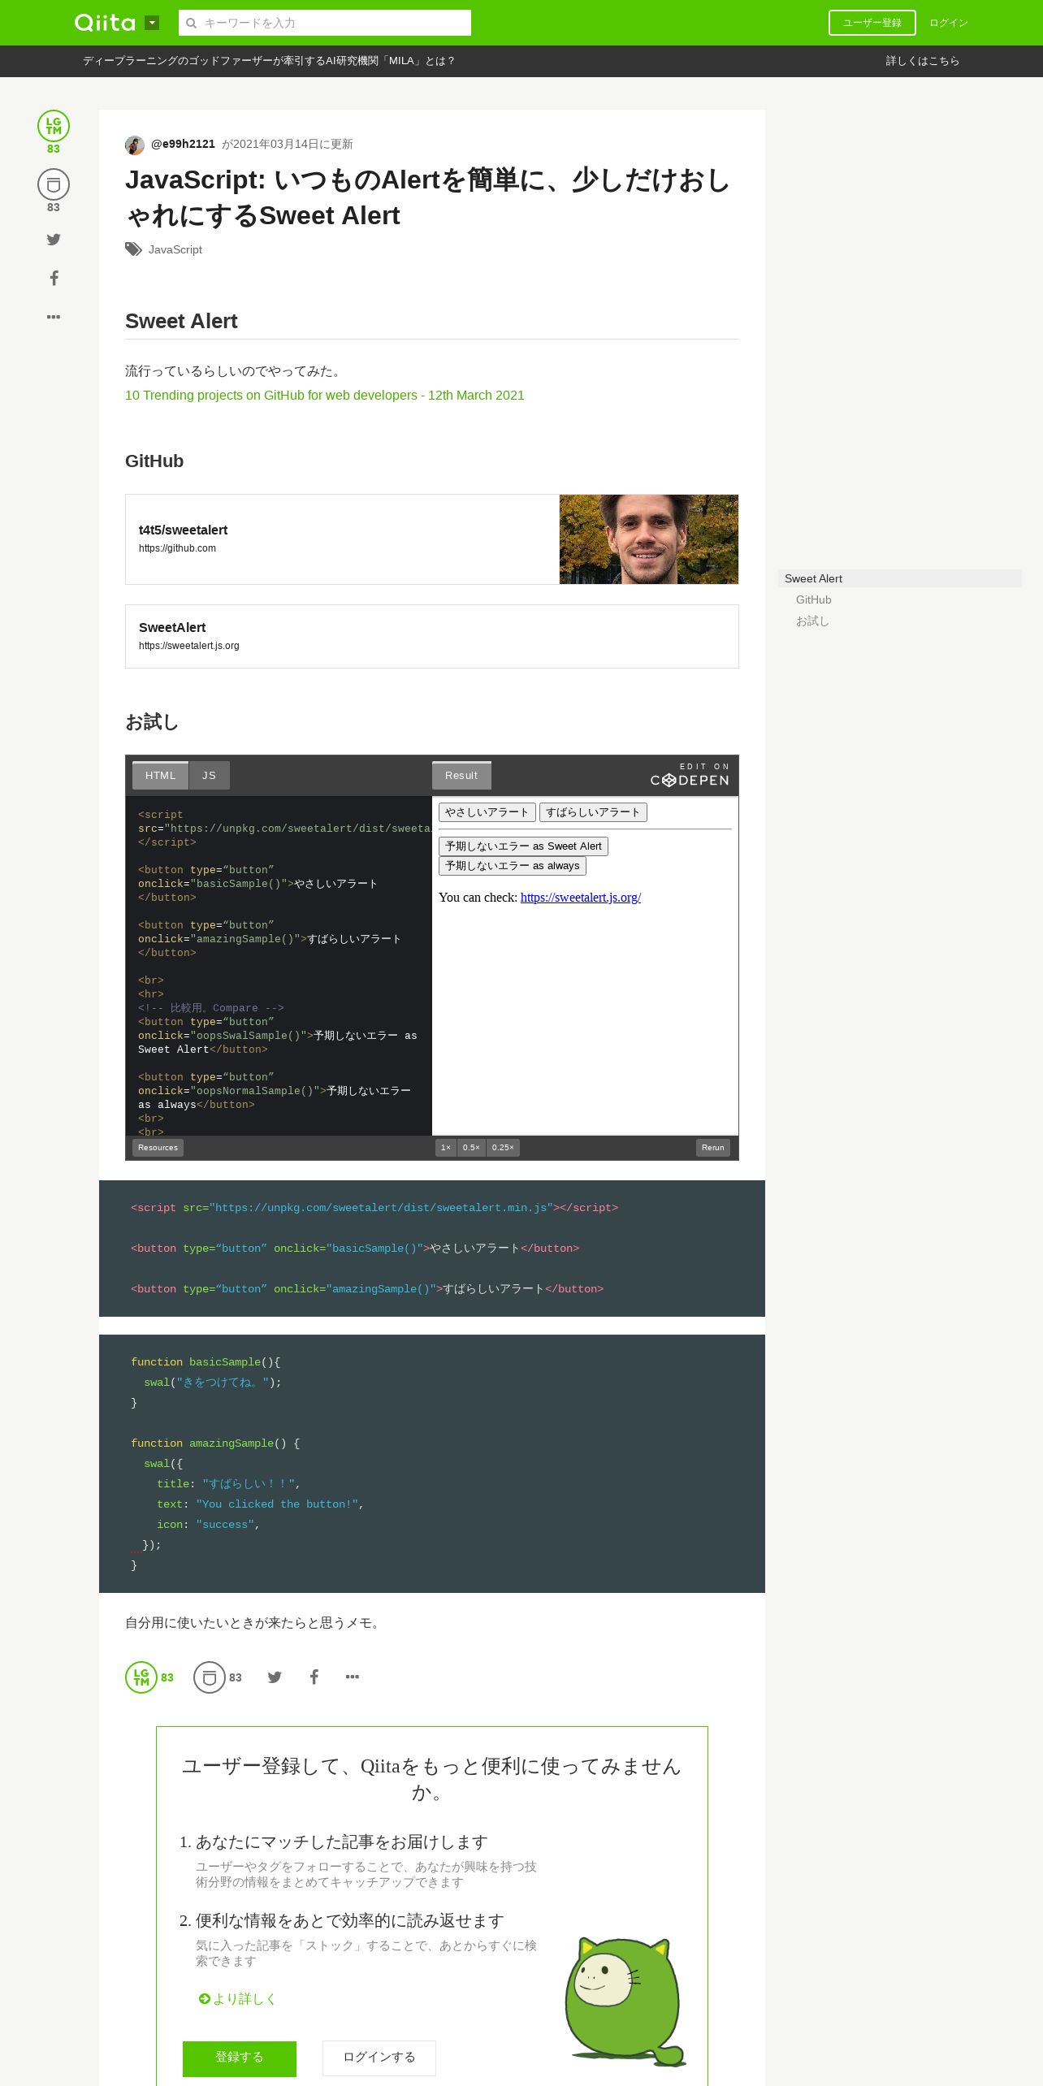The image size is (1043, 2086).
Task: Click the より詳しく link
Action: click(237, 1999)
